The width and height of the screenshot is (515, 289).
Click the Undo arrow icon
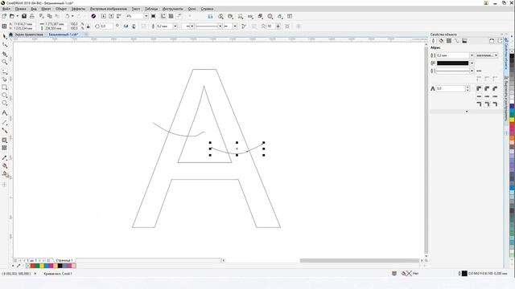(68, 16)
